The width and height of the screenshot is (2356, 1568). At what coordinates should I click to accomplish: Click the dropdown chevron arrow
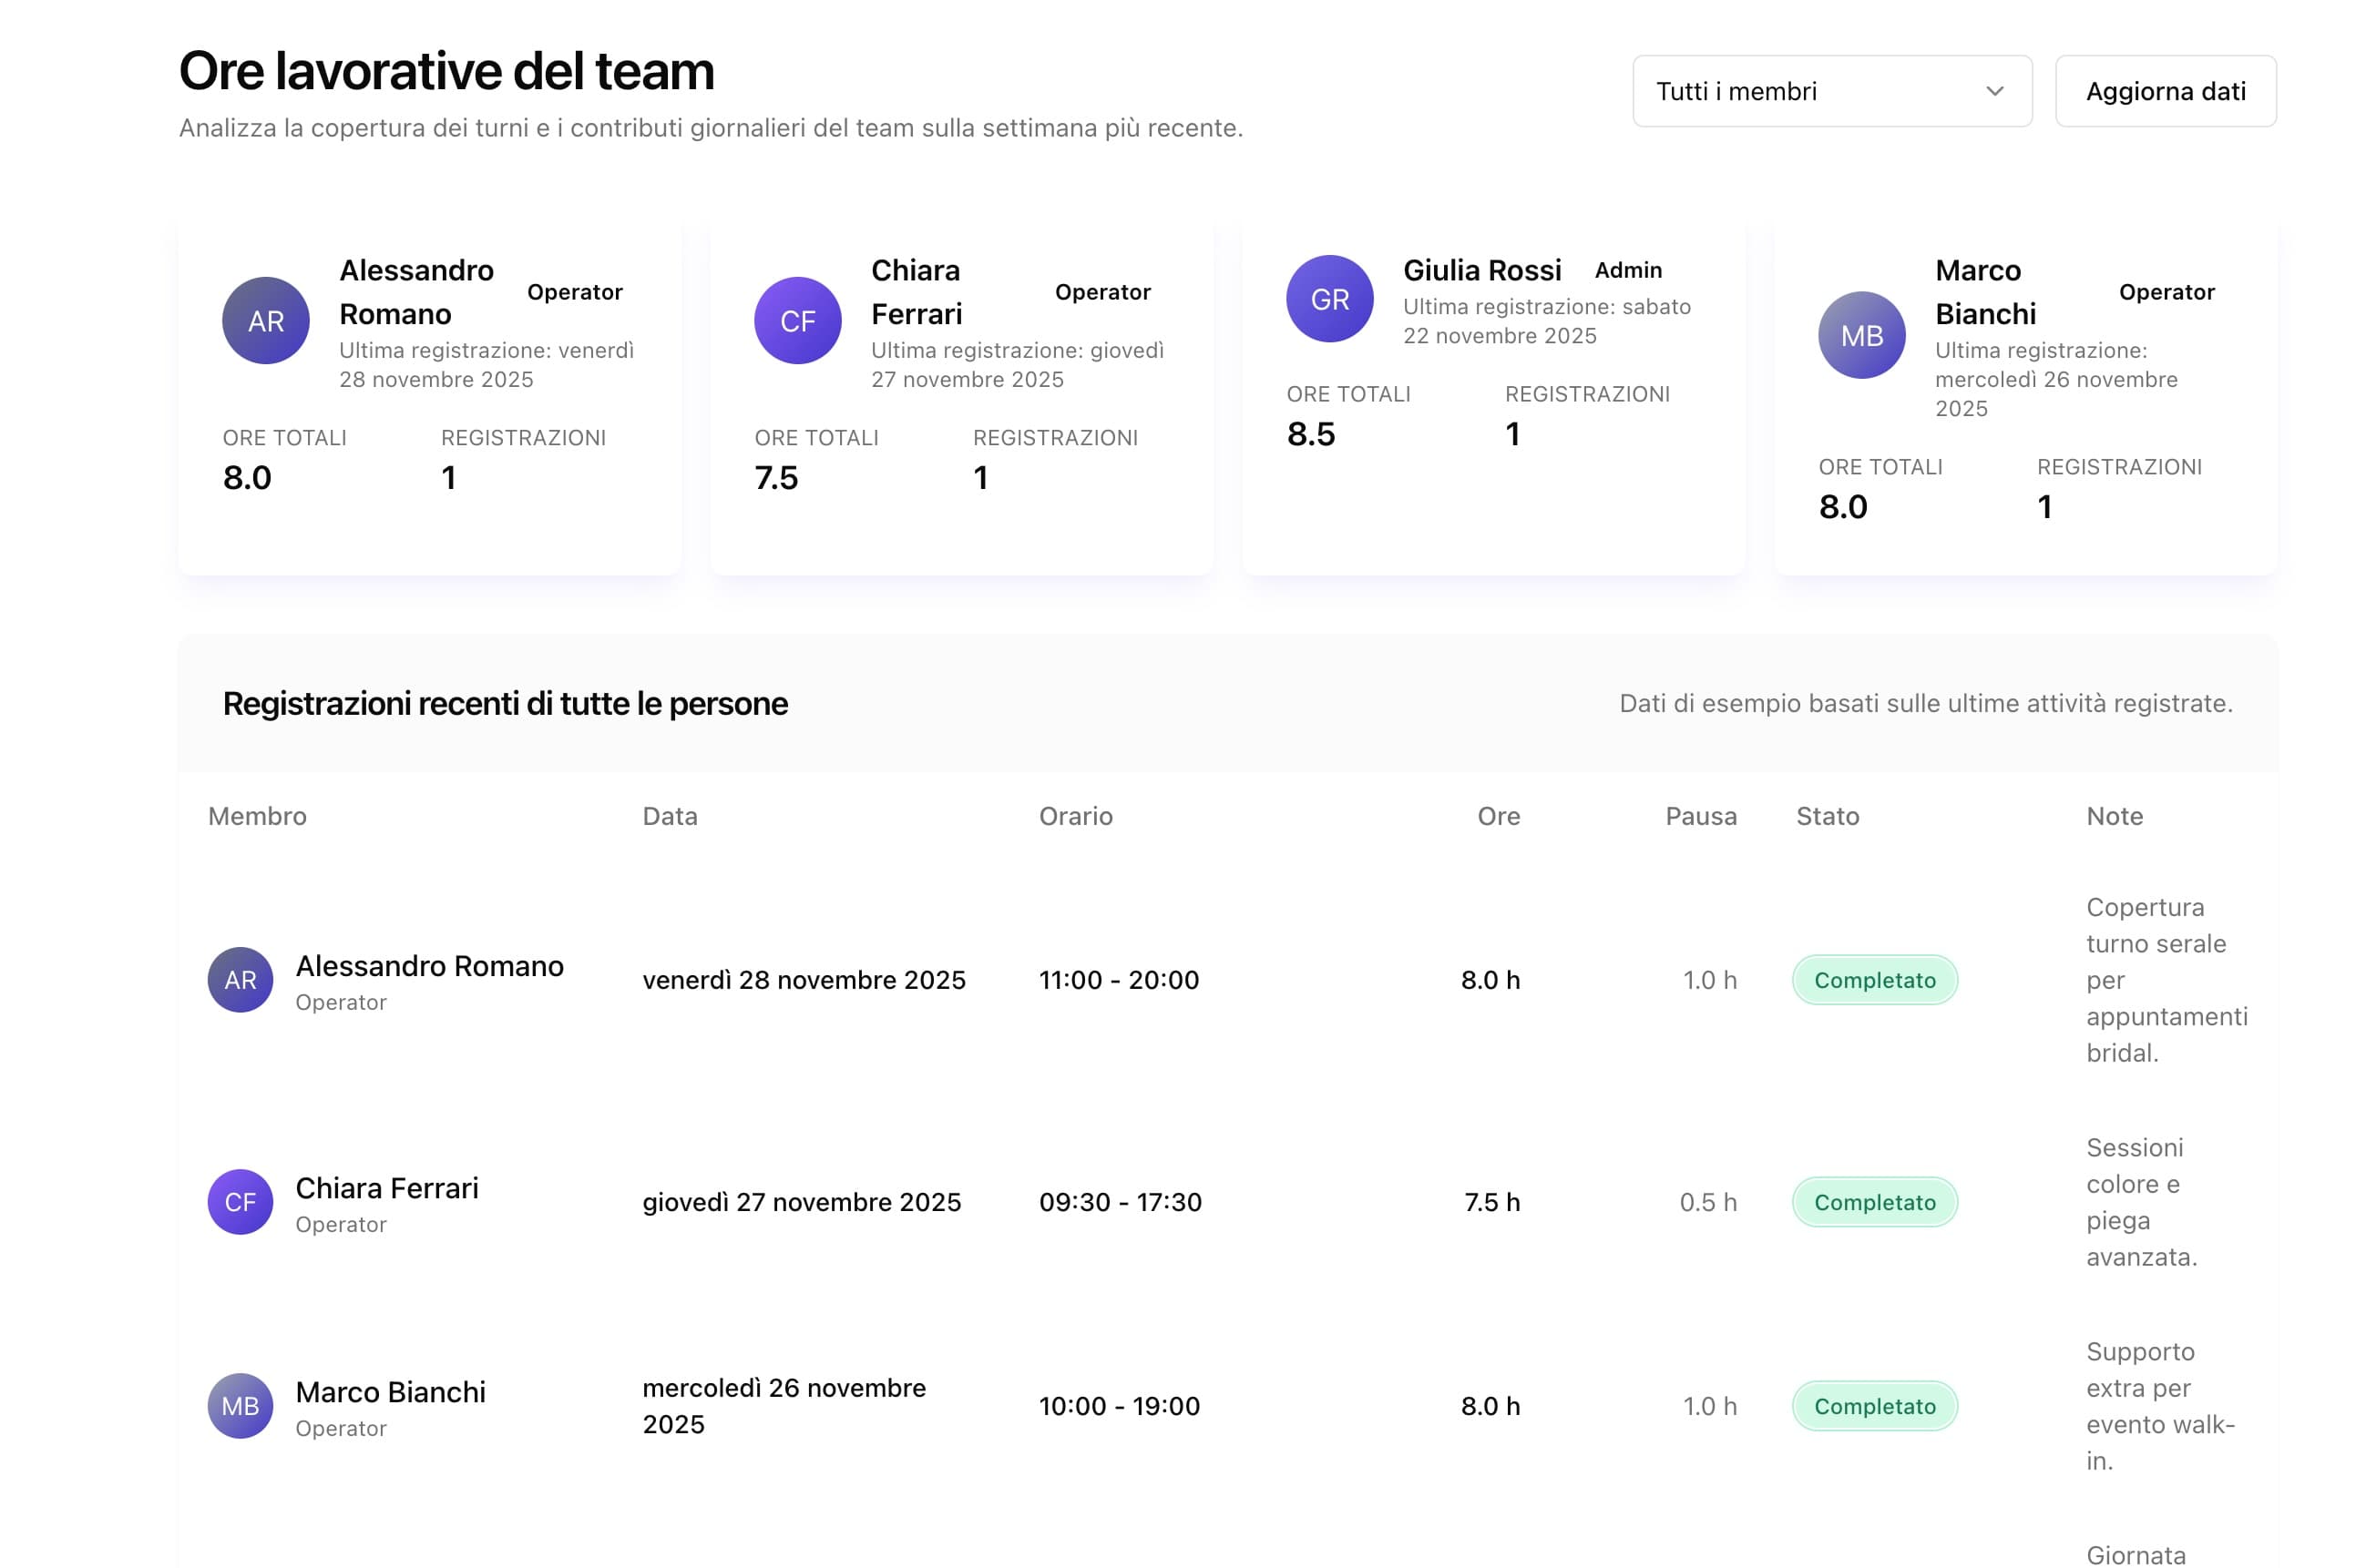1993,91
